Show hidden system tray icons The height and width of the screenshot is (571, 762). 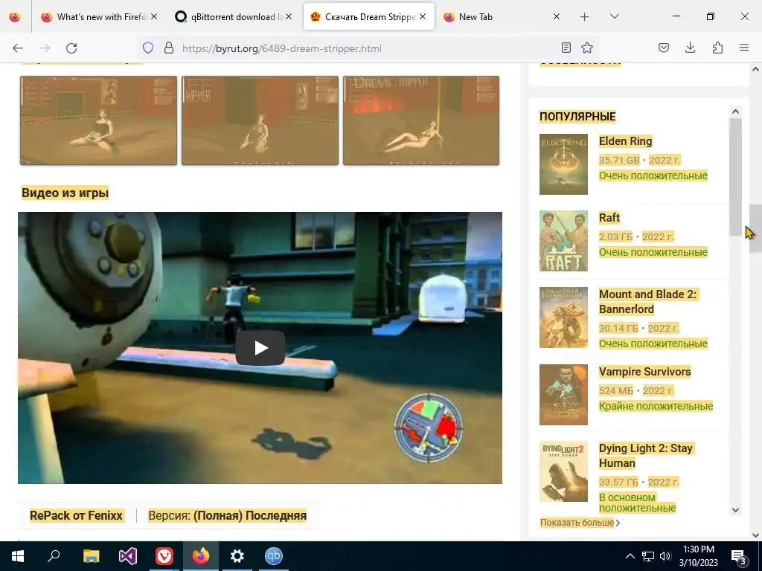pos(630,556)
